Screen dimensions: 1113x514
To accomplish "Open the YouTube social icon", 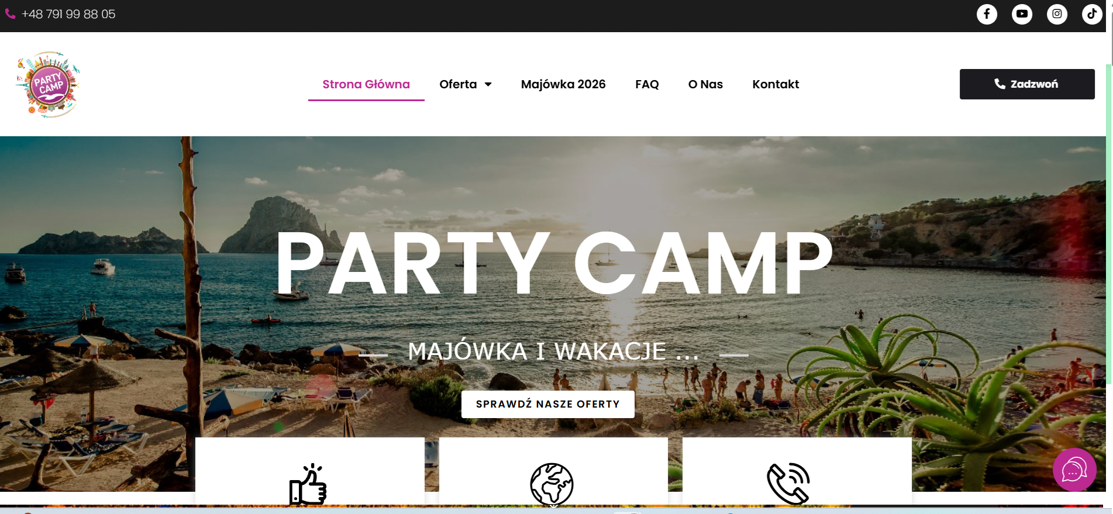I will (1022, 14).
